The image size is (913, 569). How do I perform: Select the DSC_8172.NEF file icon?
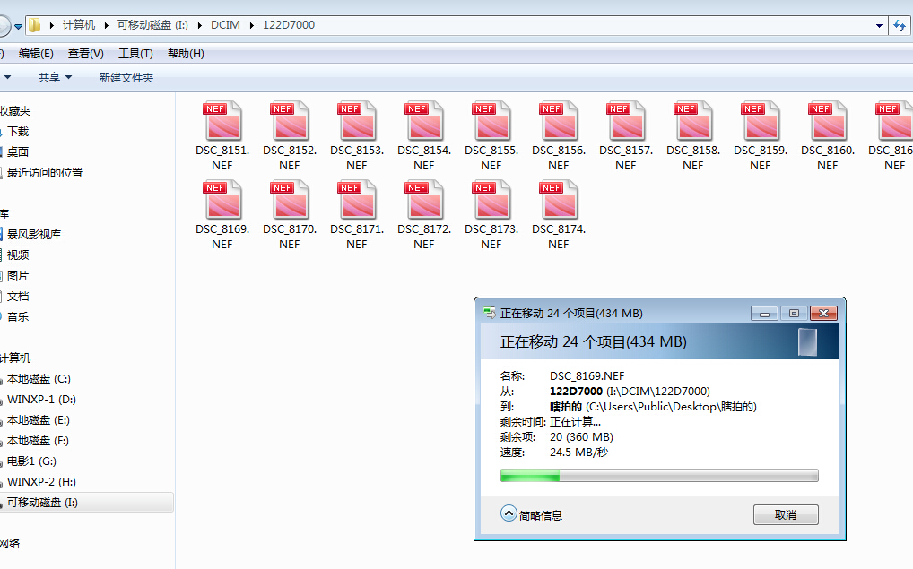[x=424, y=199]
